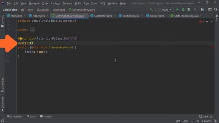
Task: Go to previous highlighted error arrow
Action: tap(207, 21)
